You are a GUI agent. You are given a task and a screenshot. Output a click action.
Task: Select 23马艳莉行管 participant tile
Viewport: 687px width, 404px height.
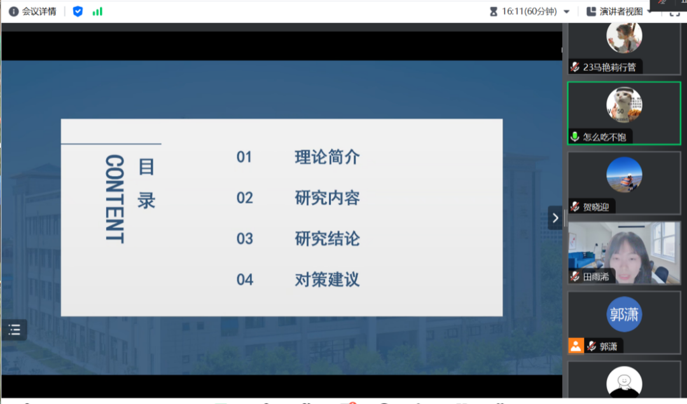623,49
